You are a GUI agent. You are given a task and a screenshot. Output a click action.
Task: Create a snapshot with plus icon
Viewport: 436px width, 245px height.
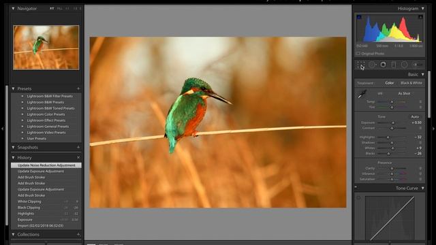click(x=78, y=147)
